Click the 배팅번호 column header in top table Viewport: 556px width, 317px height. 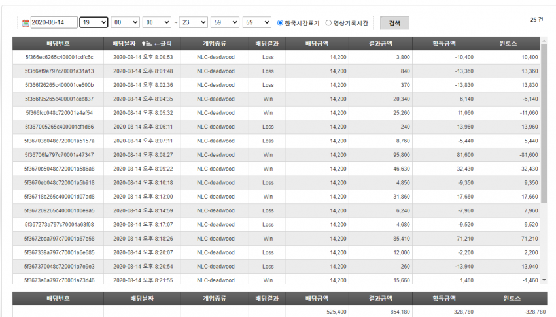tap(58, 44)
